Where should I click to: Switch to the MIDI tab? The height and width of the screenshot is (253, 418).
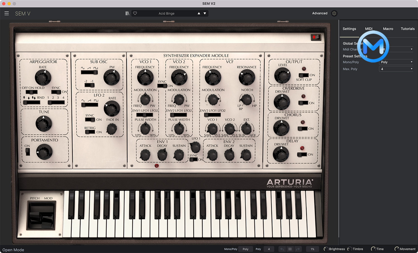tap(369, 29)
